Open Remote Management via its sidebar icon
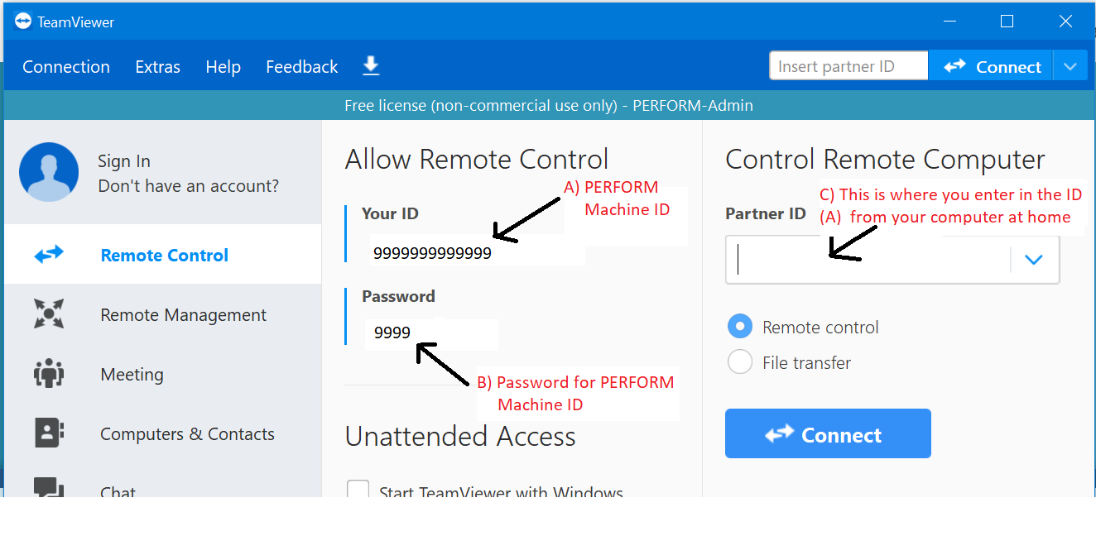Viewport: 1096px width, 536px height. coord(49,314)
